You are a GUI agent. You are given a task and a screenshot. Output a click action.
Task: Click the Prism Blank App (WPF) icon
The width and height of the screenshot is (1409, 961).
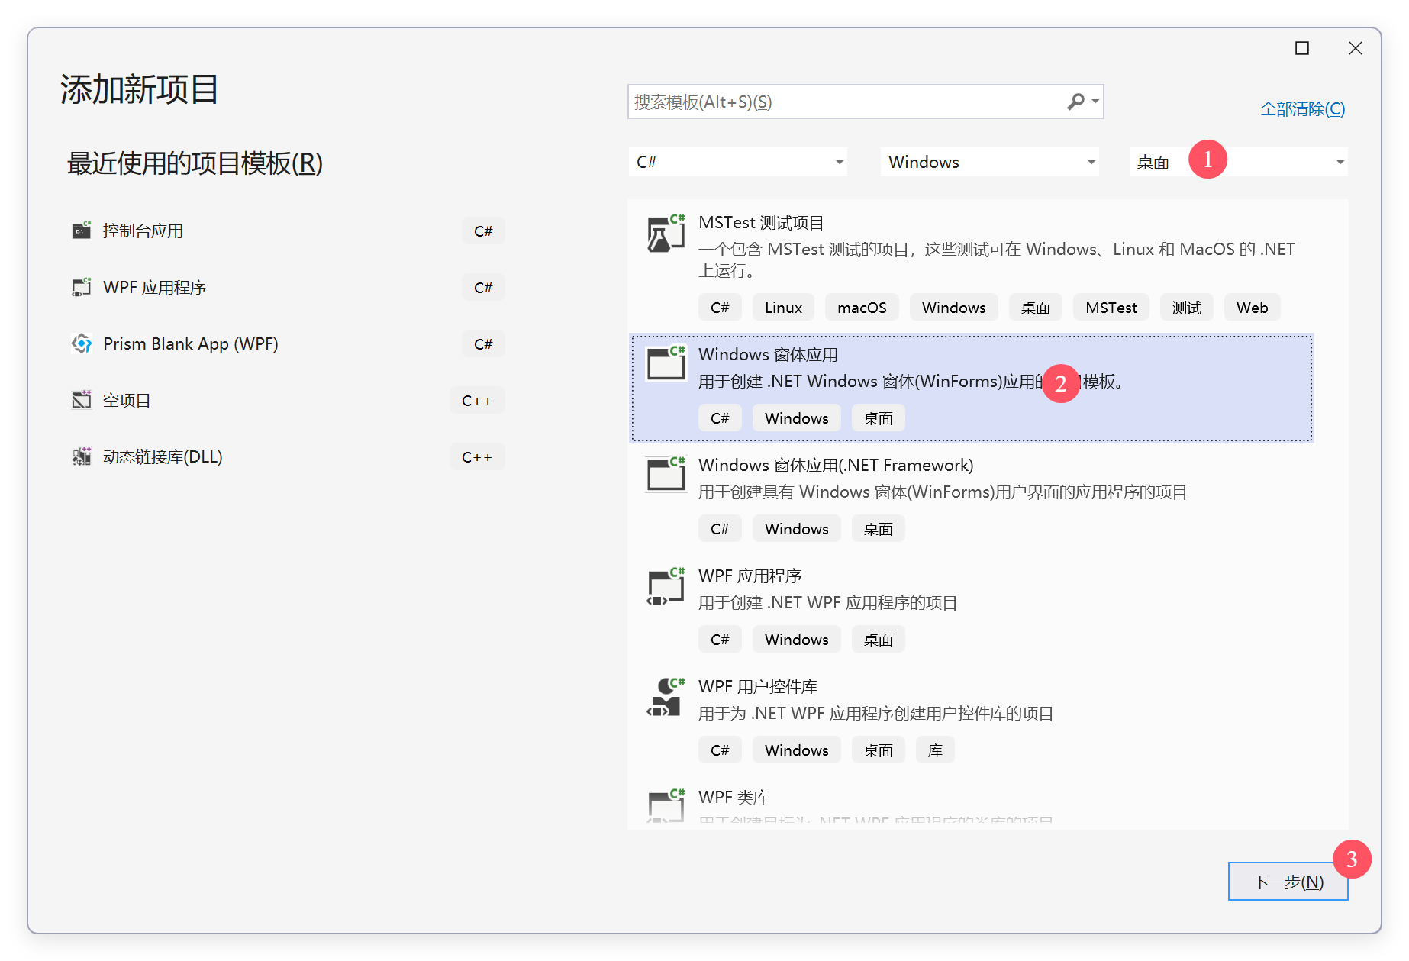(x=82, y=343)
